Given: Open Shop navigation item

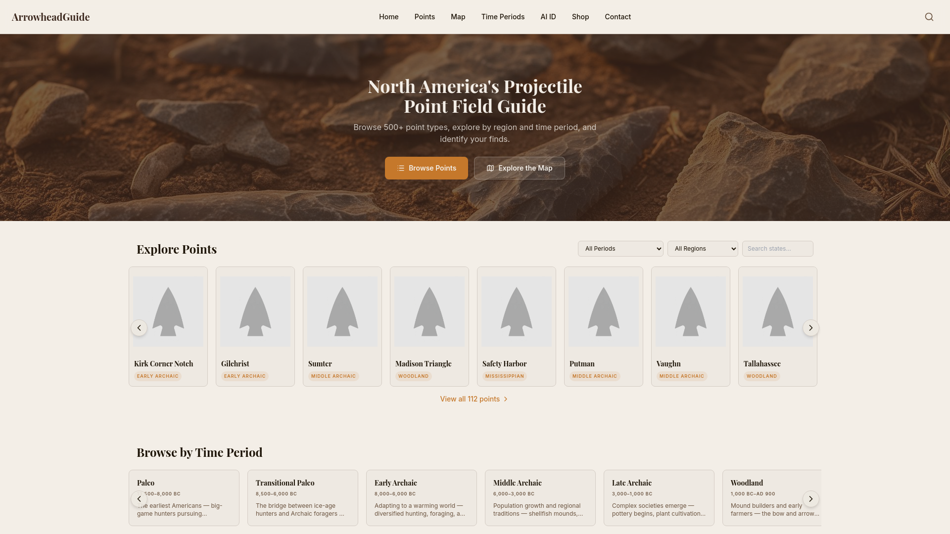Looking at the screenshot, I should [580, 17].
